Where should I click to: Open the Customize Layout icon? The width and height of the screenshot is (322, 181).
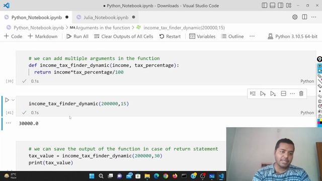[x=288, y=6]
